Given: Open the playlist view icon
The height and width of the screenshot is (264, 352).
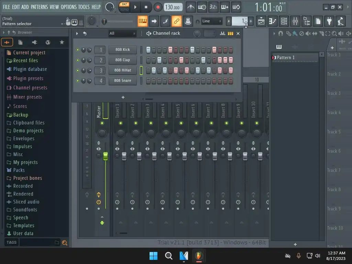Looking at the screenshot, I should [261, 21].
